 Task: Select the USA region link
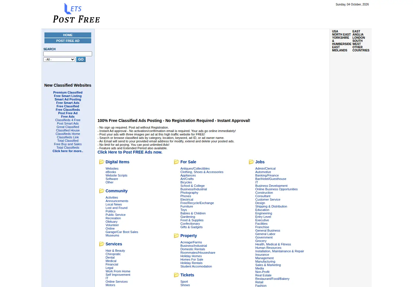[335, 31]
